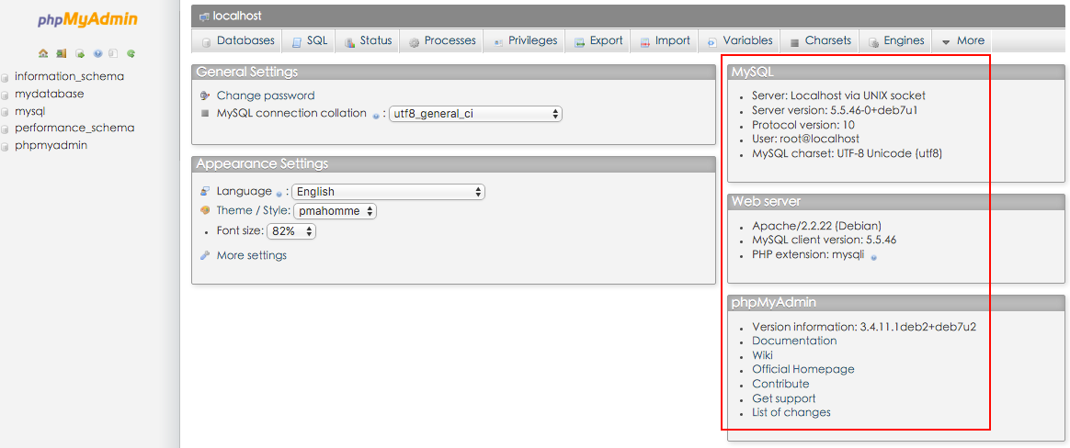
Task: Click help icon beside MySQL connection collation
Action: coord(375,116)
